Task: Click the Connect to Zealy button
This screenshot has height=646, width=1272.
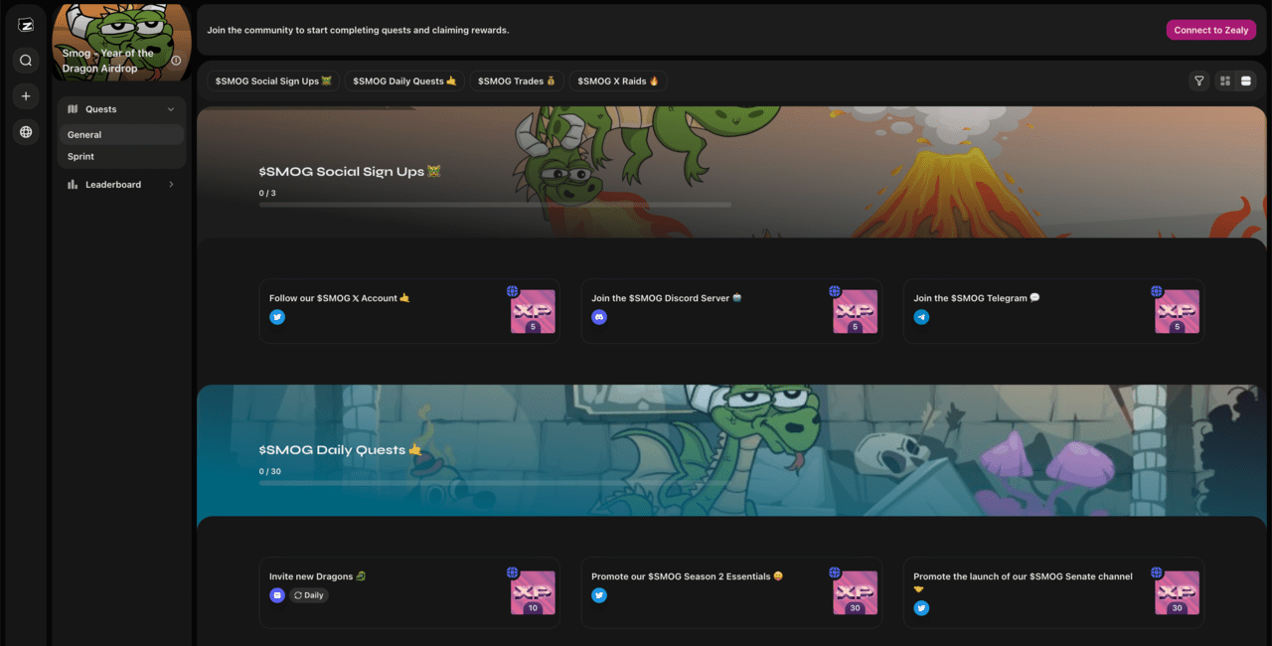Action: tap(1210, 30)
